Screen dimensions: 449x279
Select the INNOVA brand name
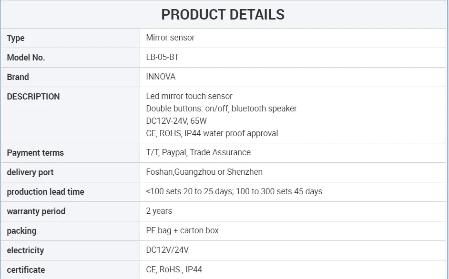161,77
